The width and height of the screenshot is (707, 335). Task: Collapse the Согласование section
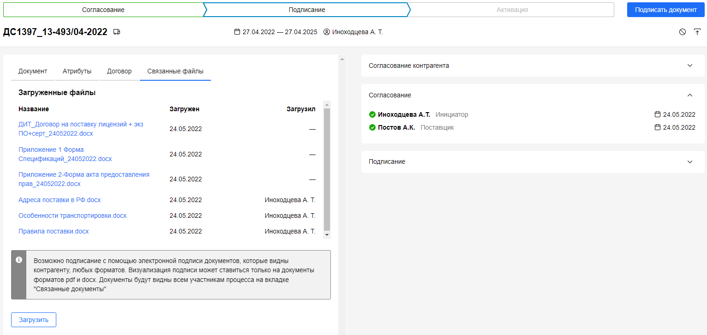coord(690,95)
